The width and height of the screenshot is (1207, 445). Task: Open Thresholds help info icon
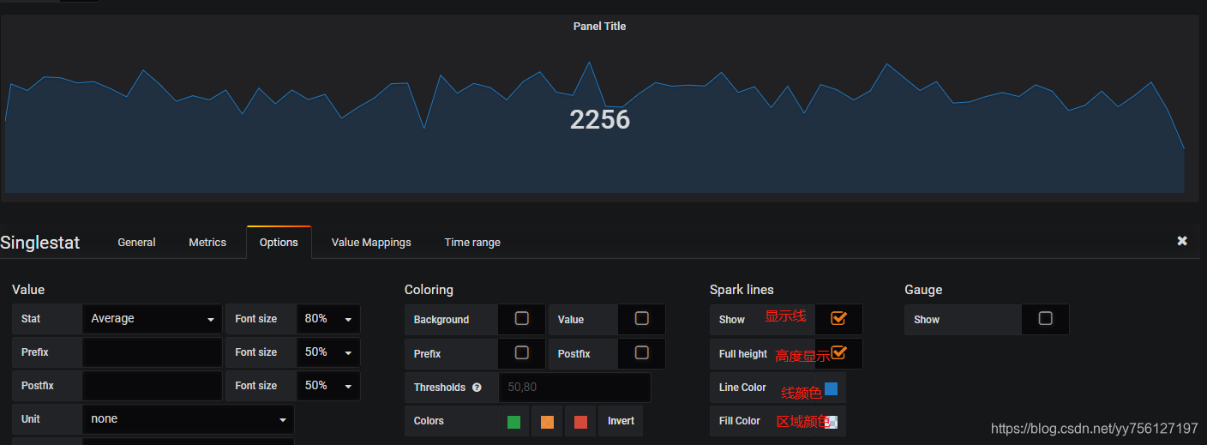[477, 388]
